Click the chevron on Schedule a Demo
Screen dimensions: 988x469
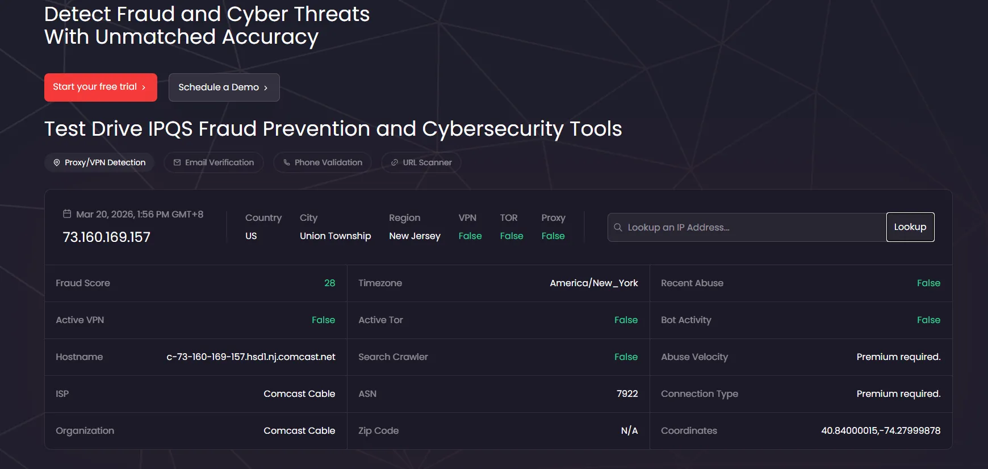pos(266,88)
